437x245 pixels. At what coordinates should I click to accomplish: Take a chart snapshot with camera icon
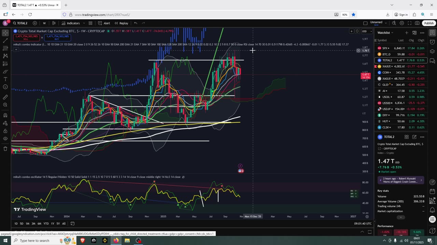[x=417, y=23]
